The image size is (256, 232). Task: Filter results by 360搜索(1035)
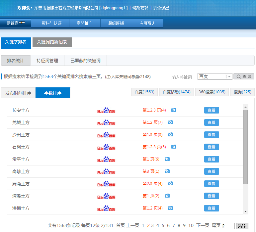(x=212, y=92)
